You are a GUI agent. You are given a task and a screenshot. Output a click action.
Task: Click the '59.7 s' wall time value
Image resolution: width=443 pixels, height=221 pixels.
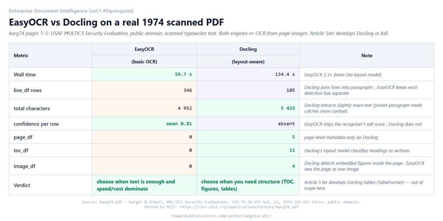(183, 75)
